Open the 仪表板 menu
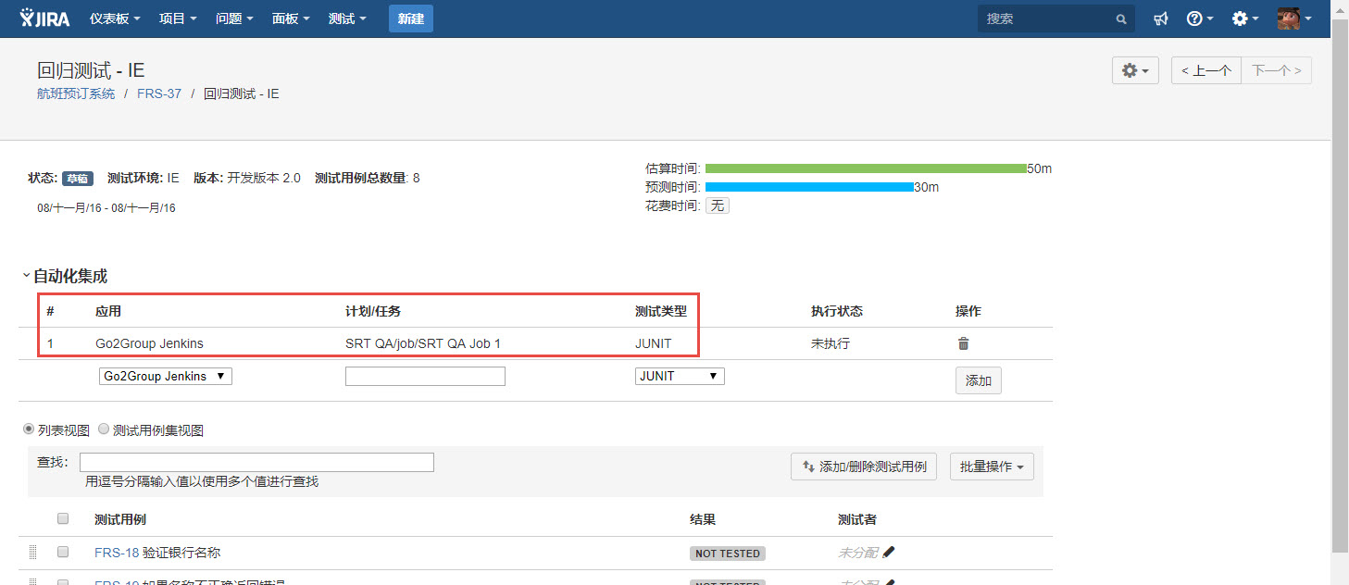 pos(115,19)
